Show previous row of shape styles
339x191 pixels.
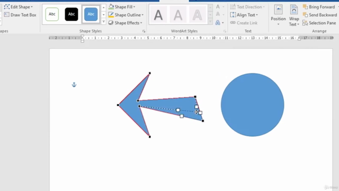click(x=104, y=7)
